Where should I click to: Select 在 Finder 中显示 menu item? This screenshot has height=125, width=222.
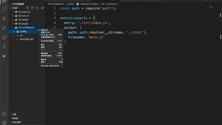pos(51,35)
